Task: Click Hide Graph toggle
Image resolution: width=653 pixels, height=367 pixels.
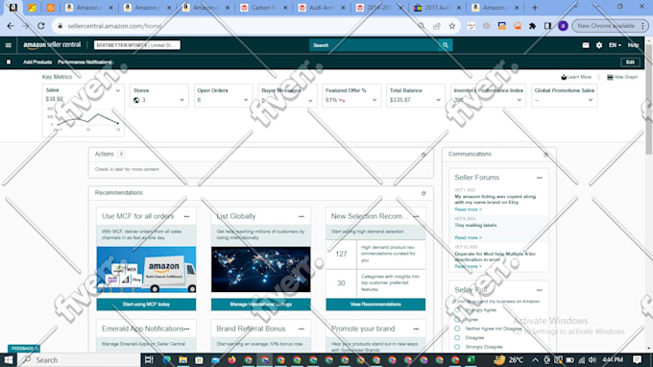Action: (x=622, y=77)
